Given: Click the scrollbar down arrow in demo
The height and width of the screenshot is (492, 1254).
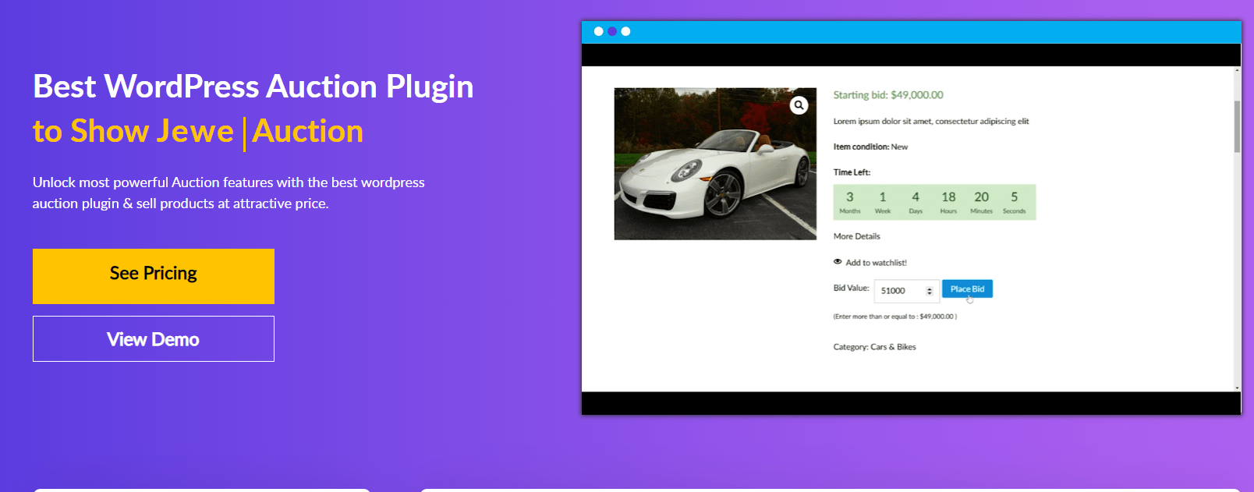Looking at the screenshot, I should [x=1237, y=388].
